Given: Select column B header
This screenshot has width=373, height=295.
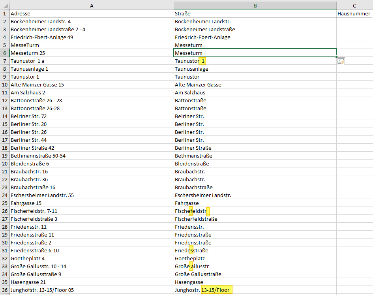Looking at the screenshot, I should coord(255,6).
